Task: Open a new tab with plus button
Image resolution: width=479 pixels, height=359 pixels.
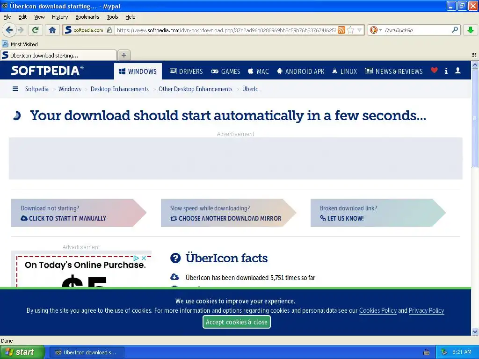Action: coord(123,55)
